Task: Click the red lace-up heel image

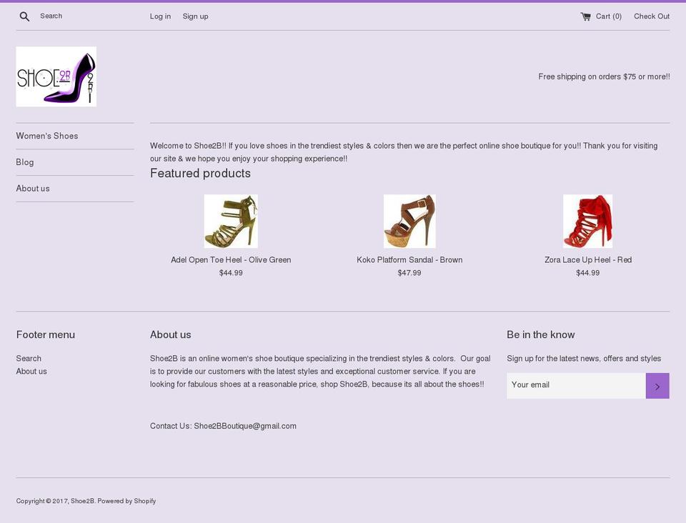Action: 587,221
